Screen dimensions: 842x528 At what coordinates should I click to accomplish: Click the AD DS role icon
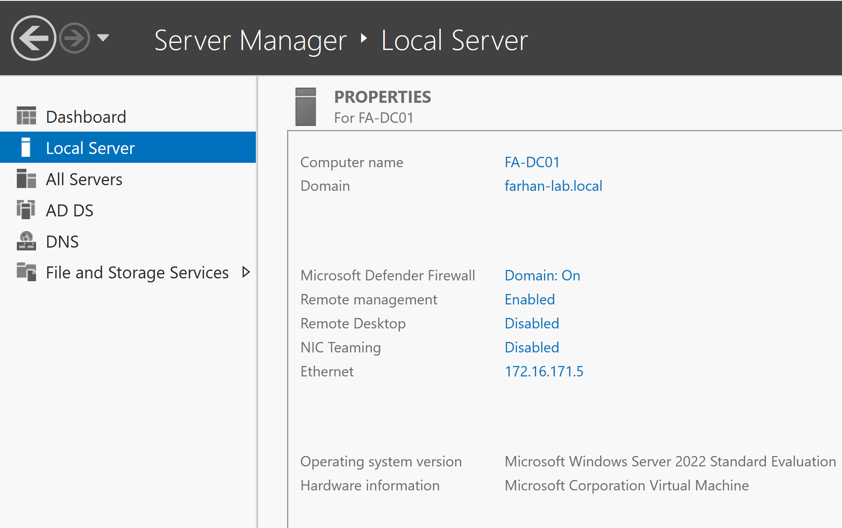(x=26, y=210)
